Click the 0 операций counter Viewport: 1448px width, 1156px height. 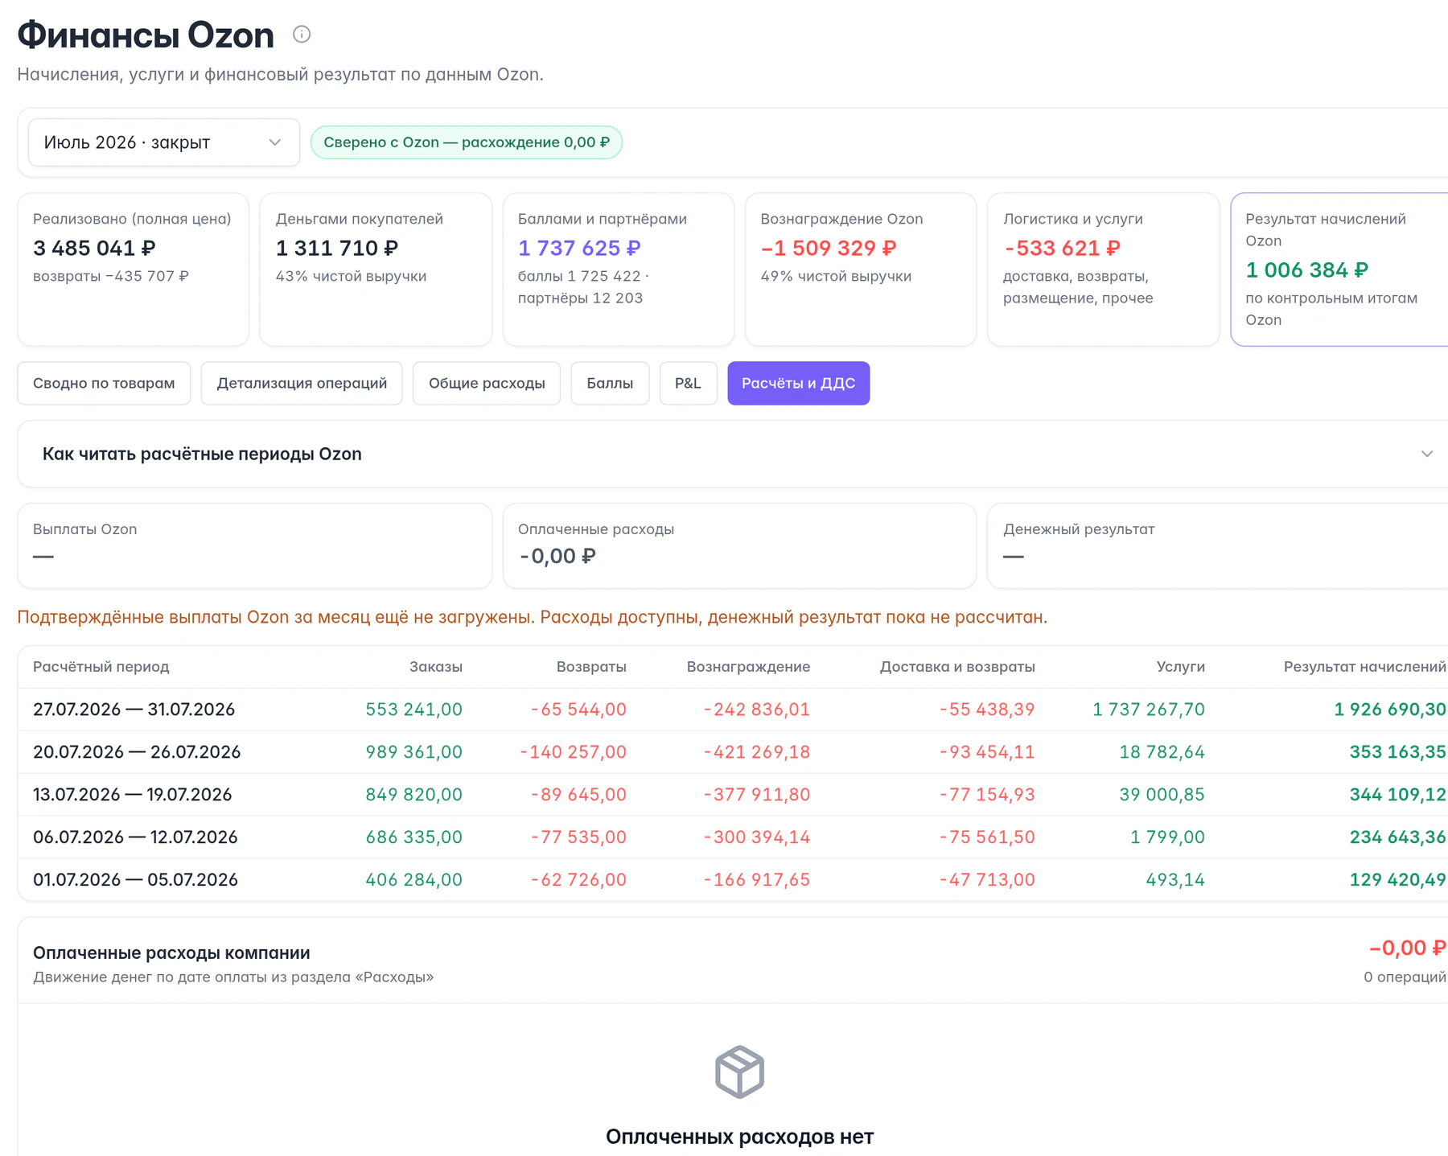[x=1405, y=977]
